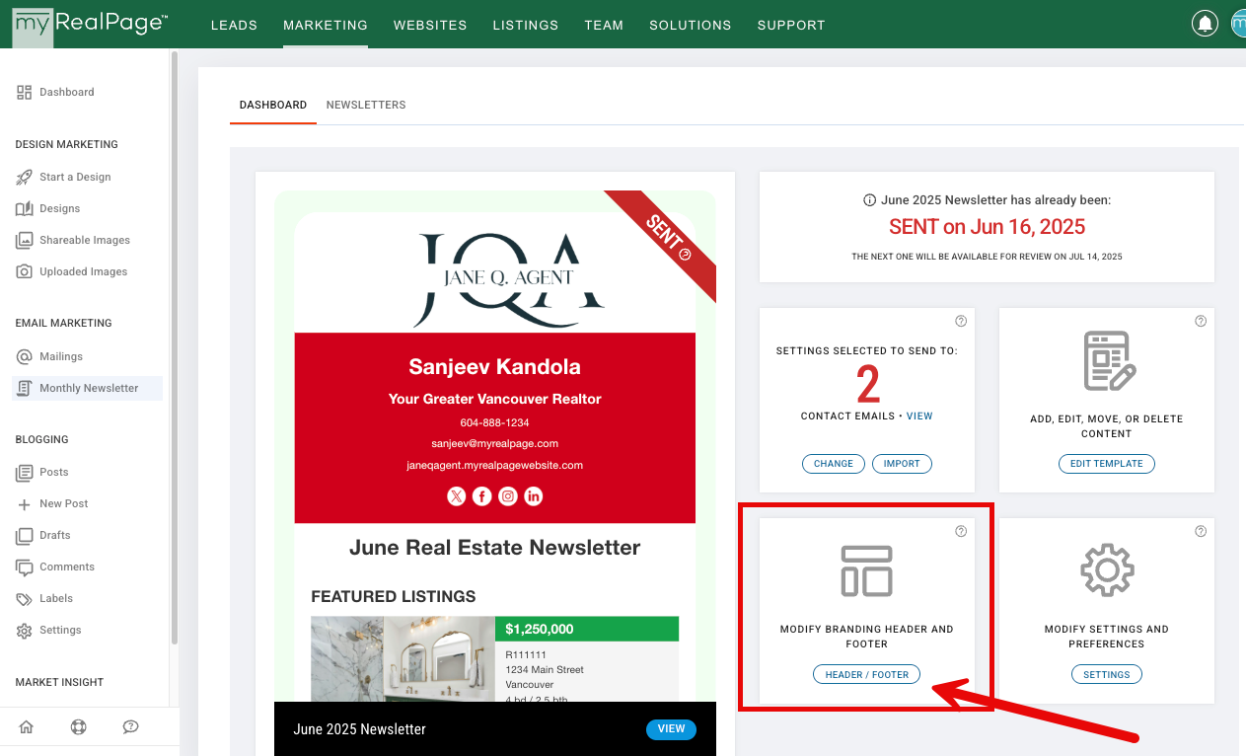Open VIEW next to contact emails count
1246x756 pixels.
tap(919, 416)
